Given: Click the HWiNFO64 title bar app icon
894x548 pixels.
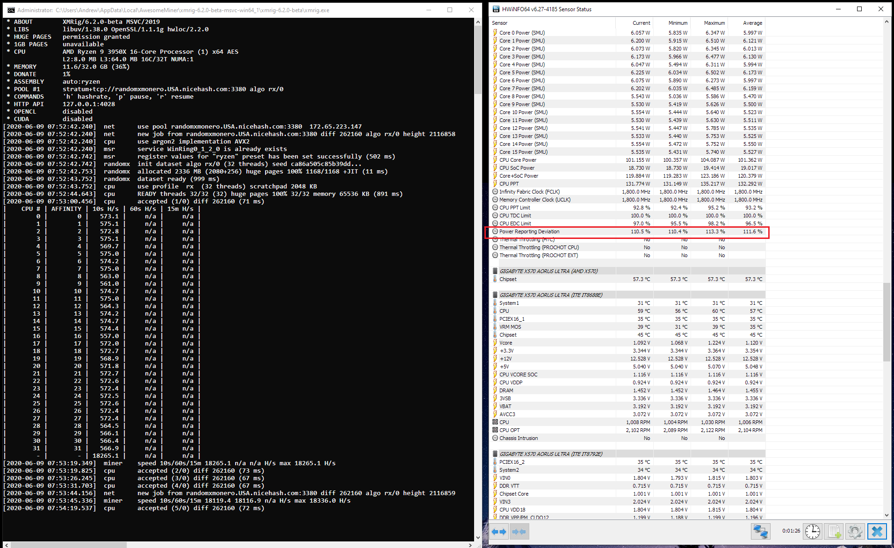Looking at the screenshot, I should click(x=496, y=9).
